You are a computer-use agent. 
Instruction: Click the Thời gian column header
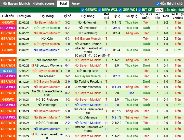coord(24,16)
